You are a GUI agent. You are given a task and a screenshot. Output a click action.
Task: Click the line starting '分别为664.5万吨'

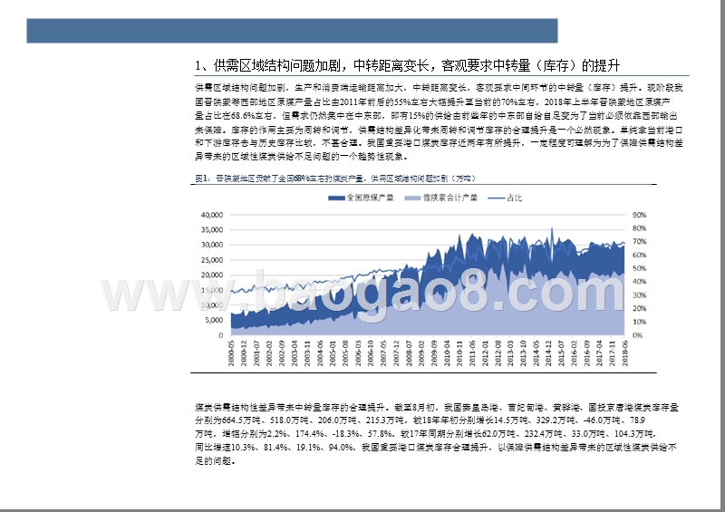coord(420,420)
